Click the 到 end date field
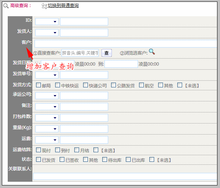The height and width of the screenshot is (188, 220). click(121, 64)
